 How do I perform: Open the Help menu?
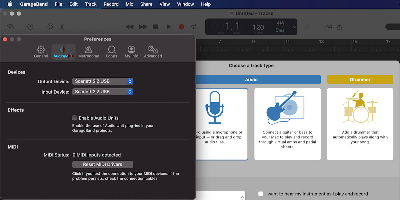click(x=206, y=4)
